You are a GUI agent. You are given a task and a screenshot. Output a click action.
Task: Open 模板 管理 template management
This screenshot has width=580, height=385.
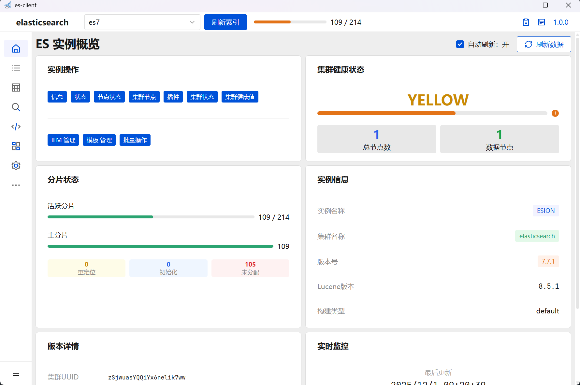click(x=99, y=140)
